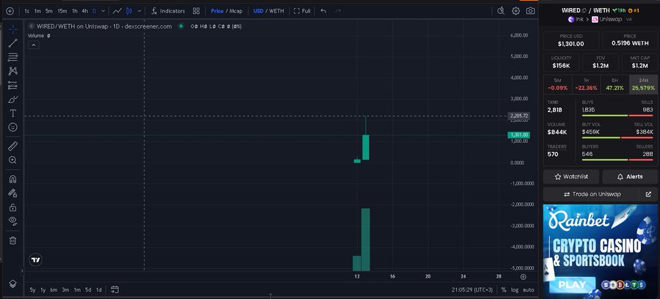
Task: Click the TradingView logo badge
Action: click(36, 260)
